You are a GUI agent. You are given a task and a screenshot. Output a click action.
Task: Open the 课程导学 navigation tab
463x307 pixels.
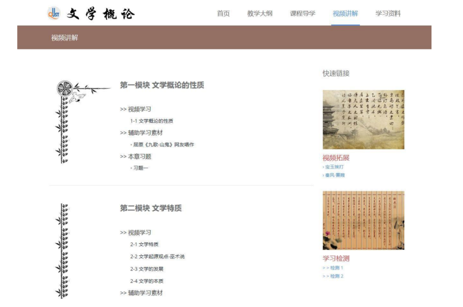(x=303, y=13)
